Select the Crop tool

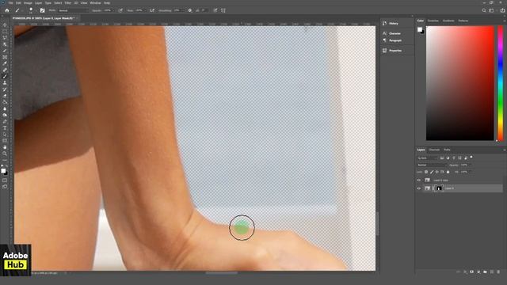[5, 51]
